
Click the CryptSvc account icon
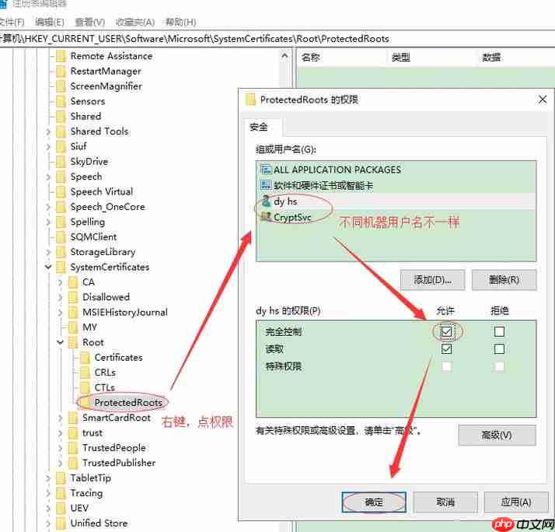pos(266,217)
